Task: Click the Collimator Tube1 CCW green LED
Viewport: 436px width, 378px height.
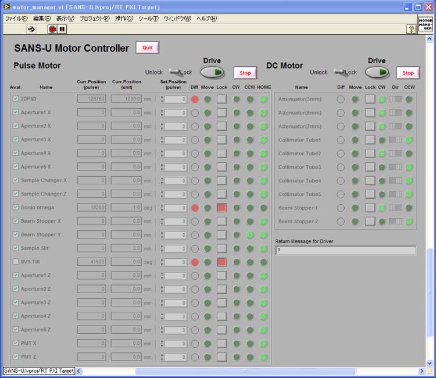Action: click(x=409, y=140)
